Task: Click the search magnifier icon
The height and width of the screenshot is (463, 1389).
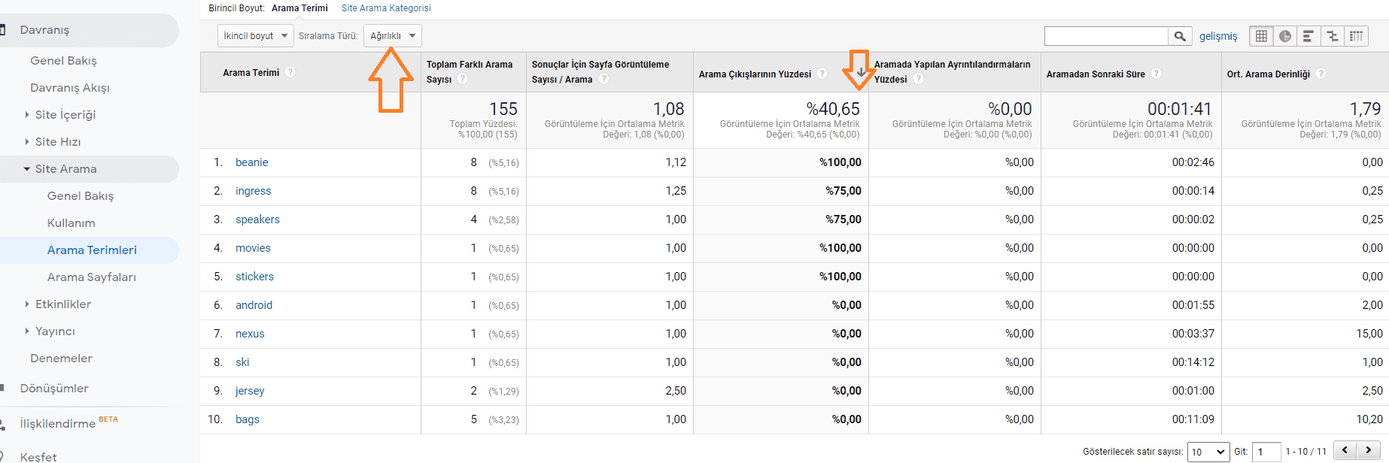Action: (x=1180, y=36)
